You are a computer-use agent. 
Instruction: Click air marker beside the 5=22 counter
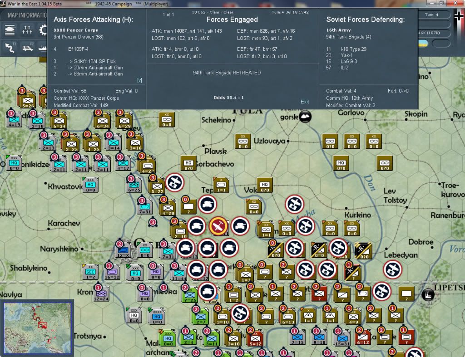click(x=175, y=182)
